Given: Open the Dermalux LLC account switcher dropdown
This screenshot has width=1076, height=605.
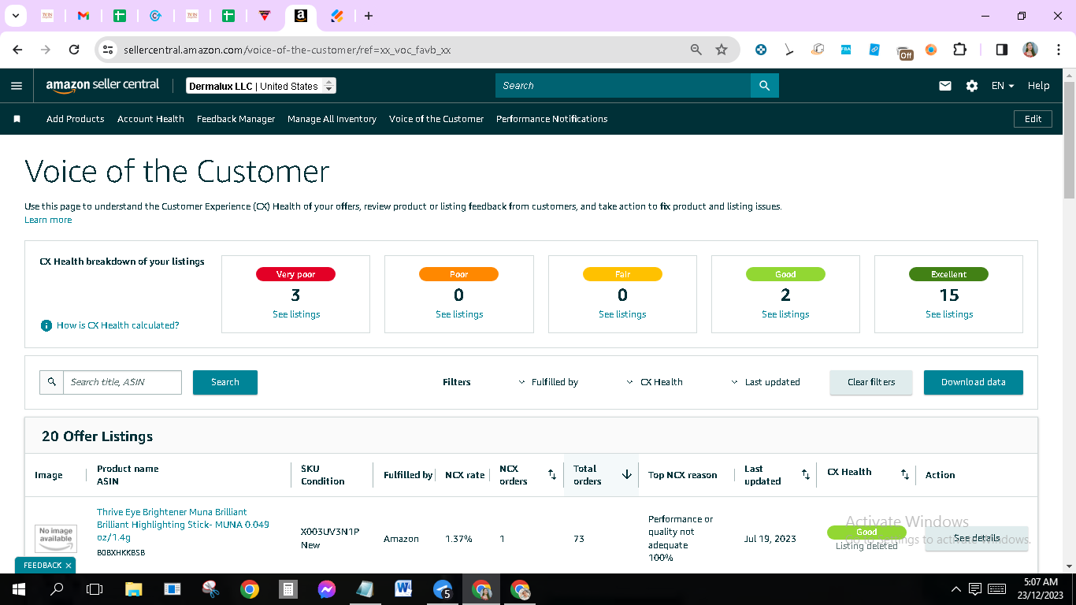Looking at the screenshot, I should (x=262, y=86).
